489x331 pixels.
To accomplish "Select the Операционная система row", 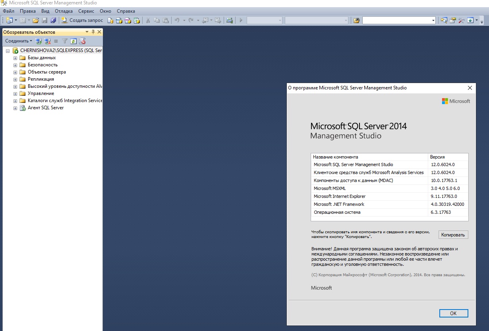I will 389,212.
